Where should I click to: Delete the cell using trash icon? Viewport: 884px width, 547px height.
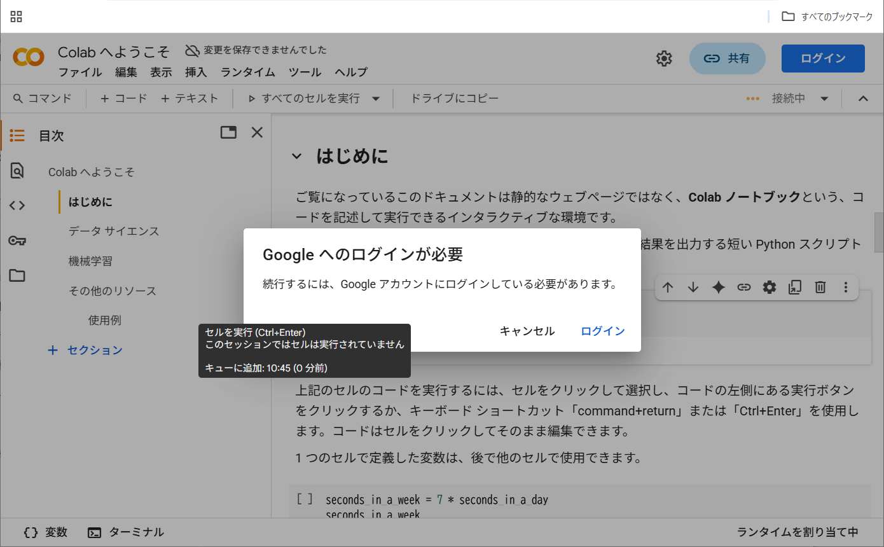[x=820, y=287]
